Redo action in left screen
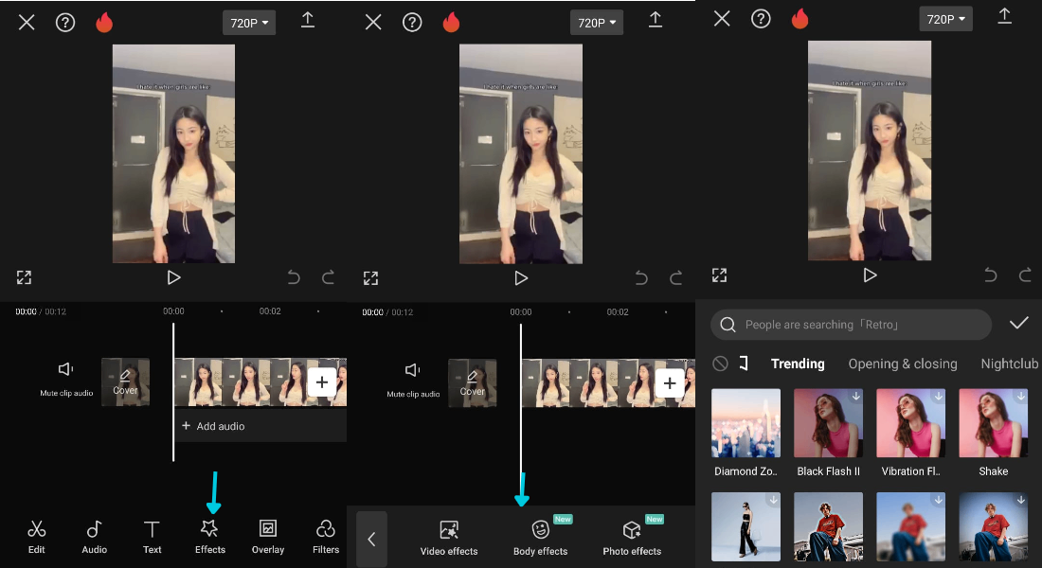1042x568 pixels. [x=328, y=277]
